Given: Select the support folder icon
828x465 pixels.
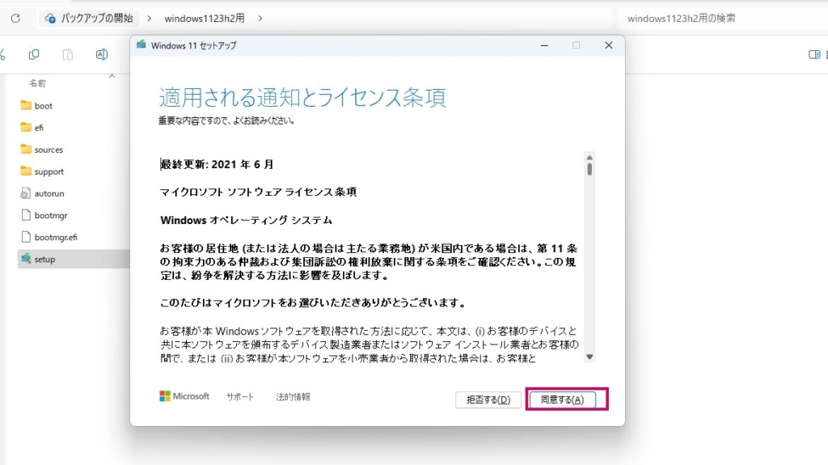Looking at the screenshot, I should (26, 171).
